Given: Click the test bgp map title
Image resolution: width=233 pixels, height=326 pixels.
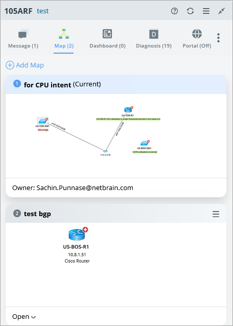Looking at the screenshot, I should (37, 214).
